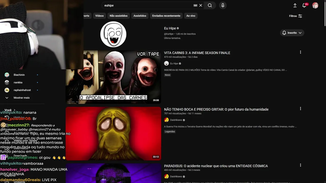Open the notifications bell

(304, 5)
